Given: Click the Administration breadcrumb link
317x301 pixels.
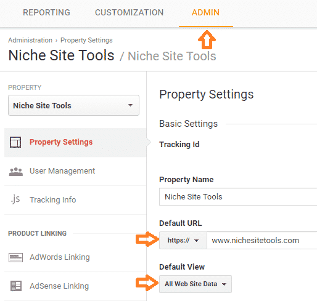Looking at the screenshot, I should tap(30, 40).
